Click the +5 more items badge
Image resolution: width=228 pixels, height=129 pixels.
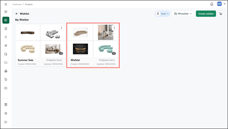(61, 53)
